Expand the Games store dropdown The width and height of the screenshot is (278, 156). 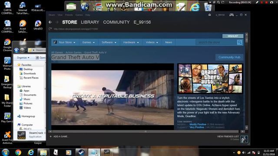click(88, 42)
